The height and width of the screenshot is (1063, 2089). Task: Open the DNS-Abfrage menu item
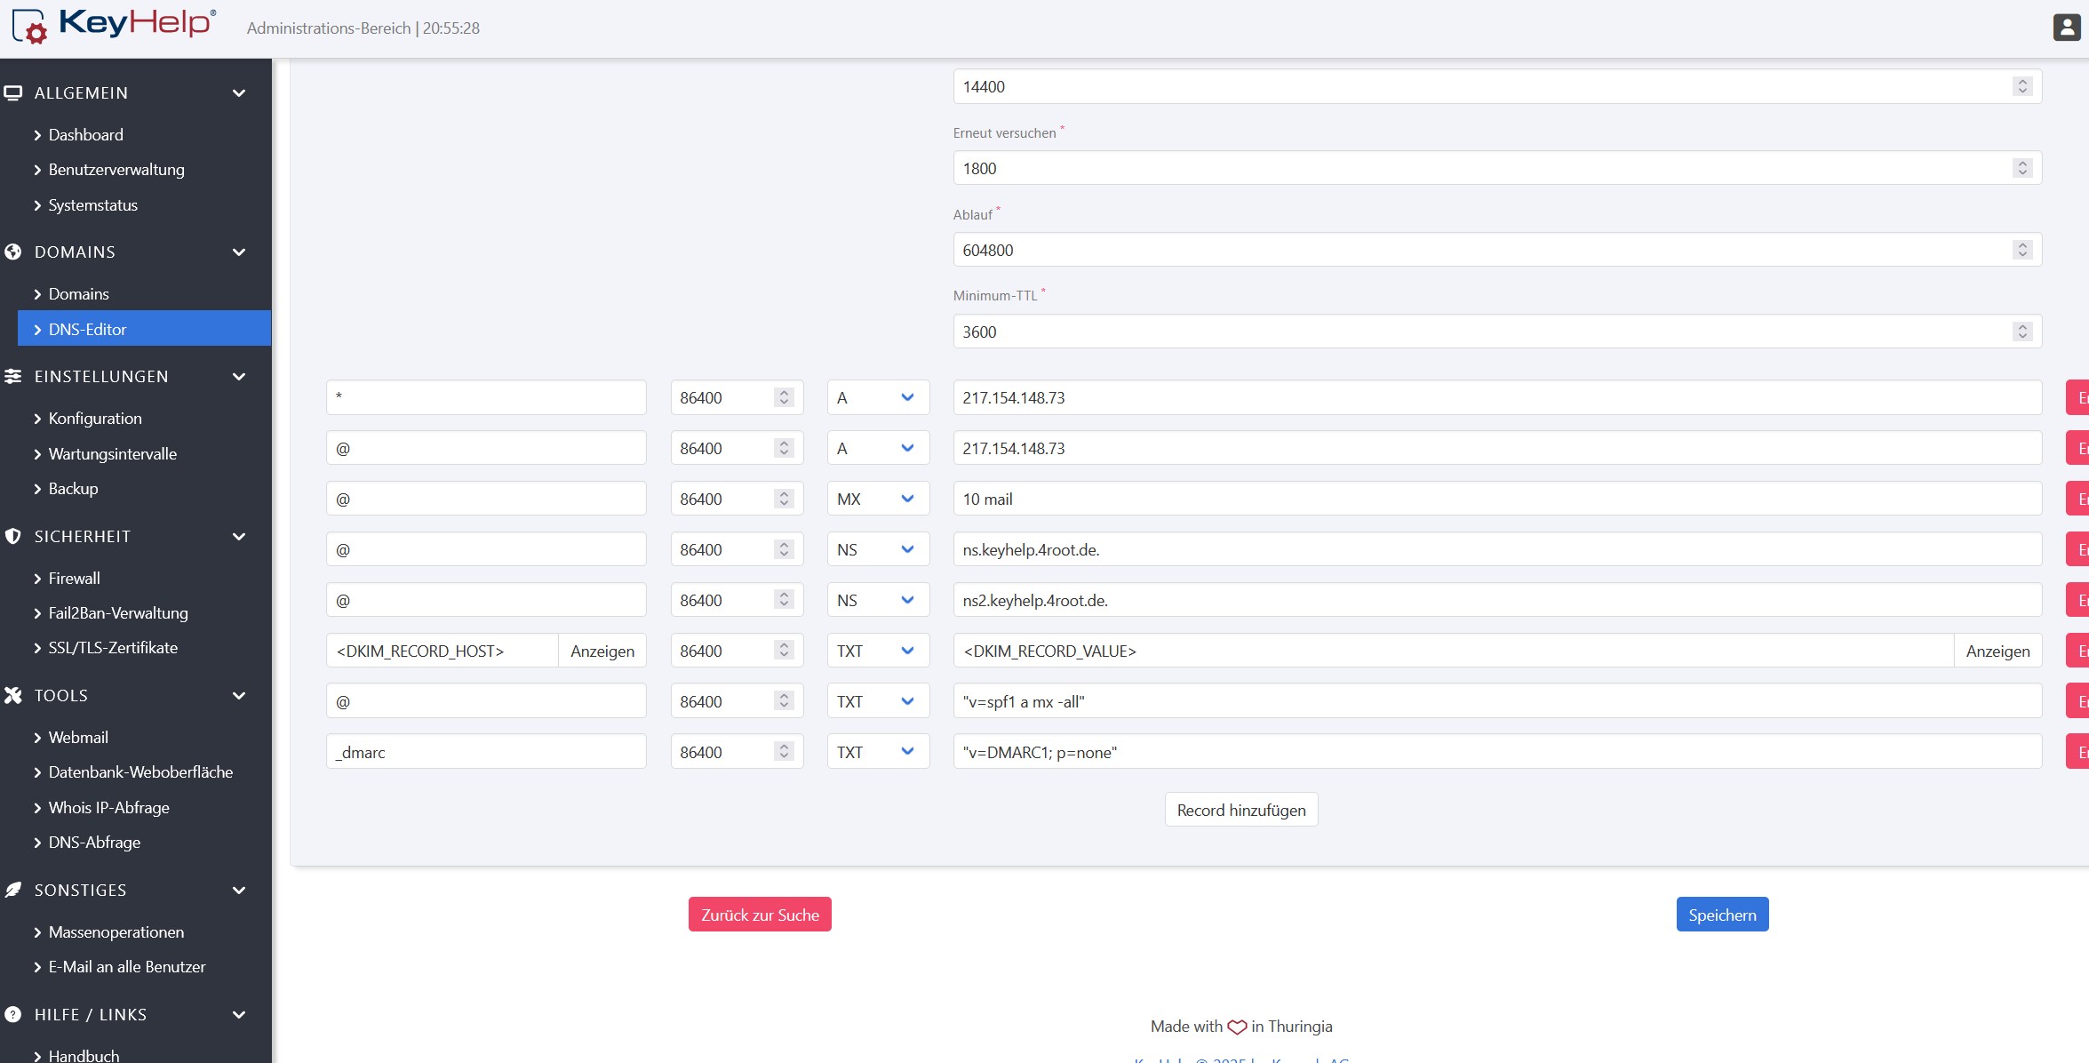pyautogui.click(x=94, y=842)
